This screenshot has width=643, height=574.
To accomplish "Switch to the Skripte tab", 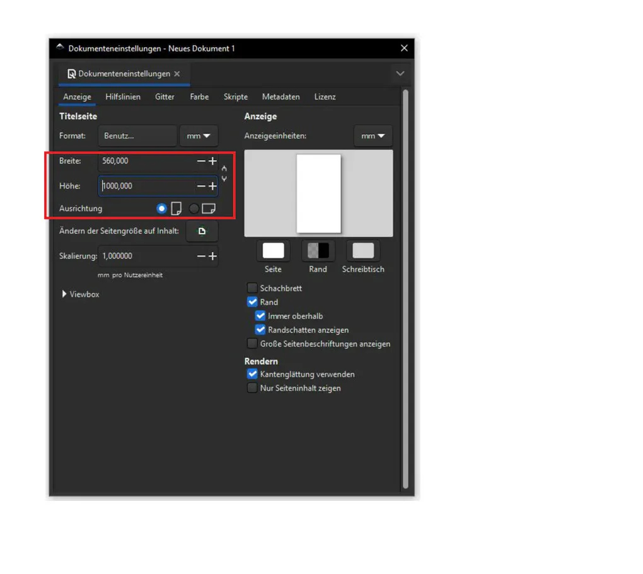I will 236,97.
